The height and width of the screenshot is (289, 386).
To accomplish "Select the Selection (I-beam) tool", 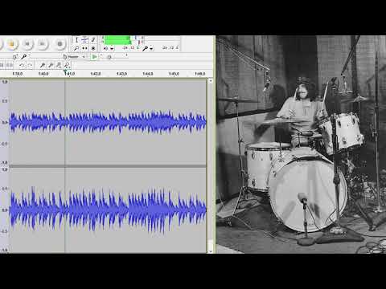I will coord(76,40).
